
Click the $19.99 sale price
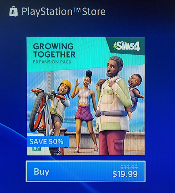coord(125,174)
